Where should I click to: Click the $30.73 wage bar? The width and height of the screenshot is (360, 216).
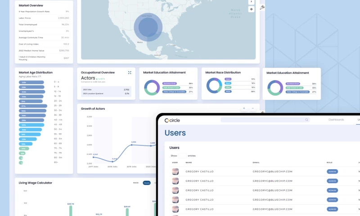coord(71,211)
